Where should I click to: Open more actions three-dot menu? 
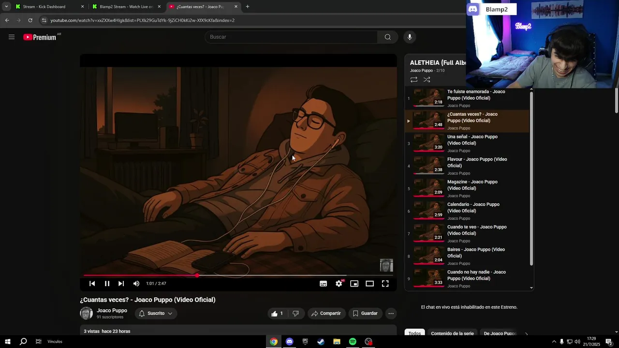pyautogui.click(x=391, y=313)
